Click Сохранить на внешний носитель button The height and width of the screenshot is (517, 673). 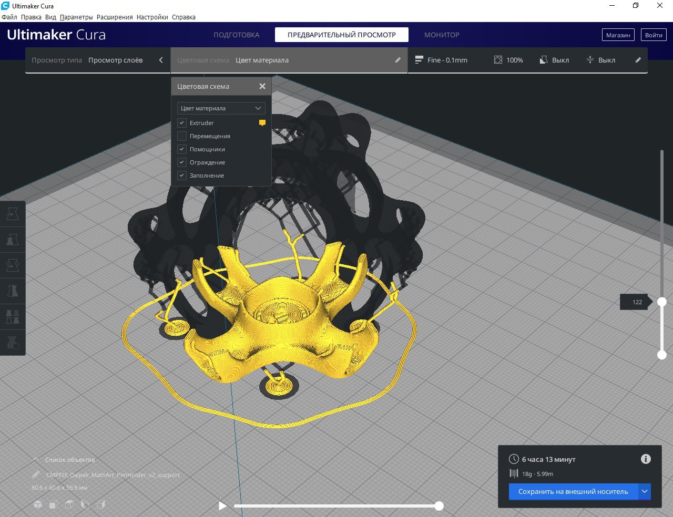[x=573, y=491]
